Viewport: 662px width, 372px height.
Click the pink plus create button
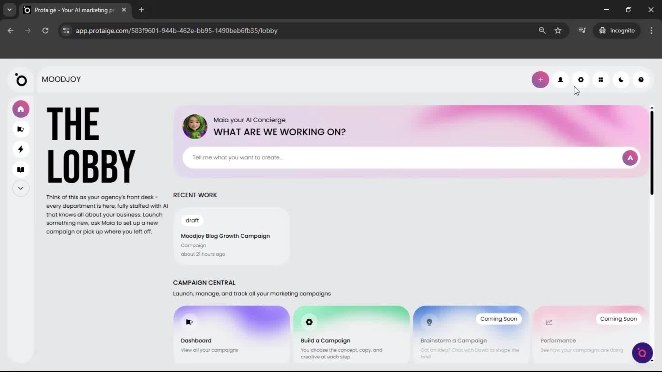point(540,80)
